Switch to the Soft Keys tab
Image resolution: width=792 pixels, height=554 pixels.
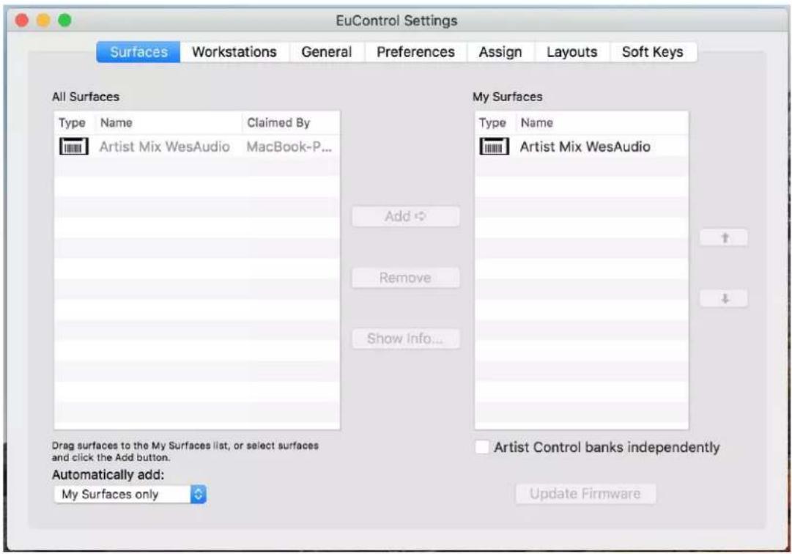pos(653,52)
